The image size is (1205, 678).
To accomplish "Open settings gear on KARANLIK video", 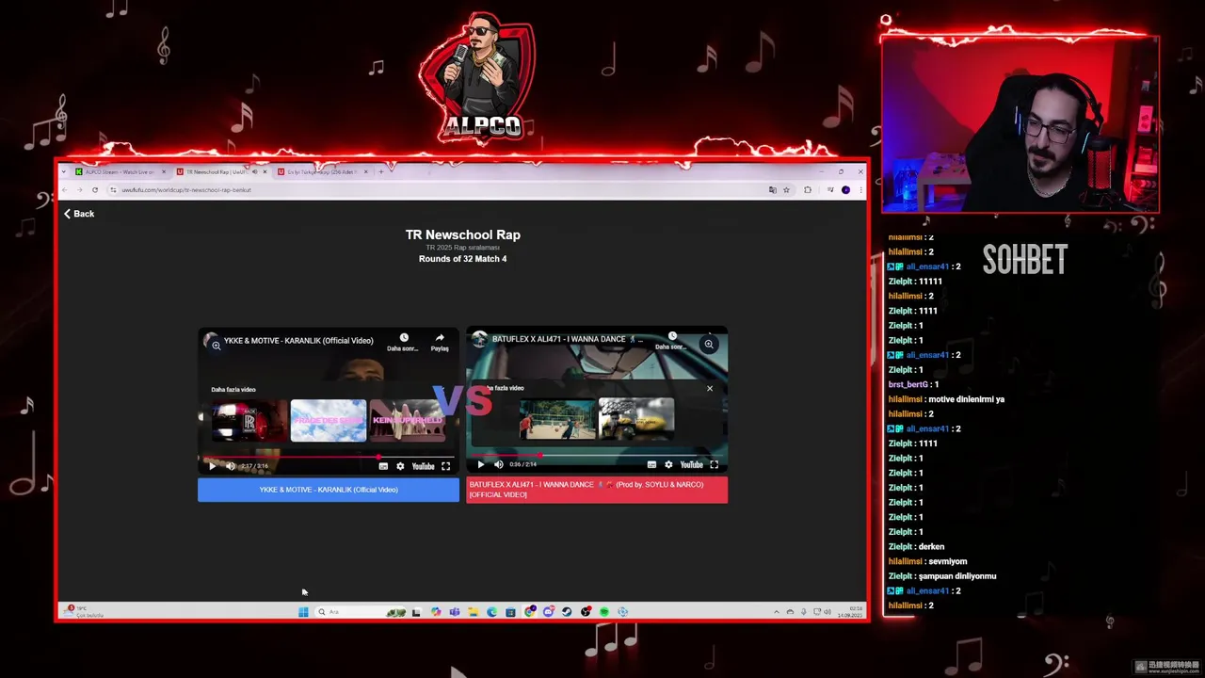I will click(400, 466).
